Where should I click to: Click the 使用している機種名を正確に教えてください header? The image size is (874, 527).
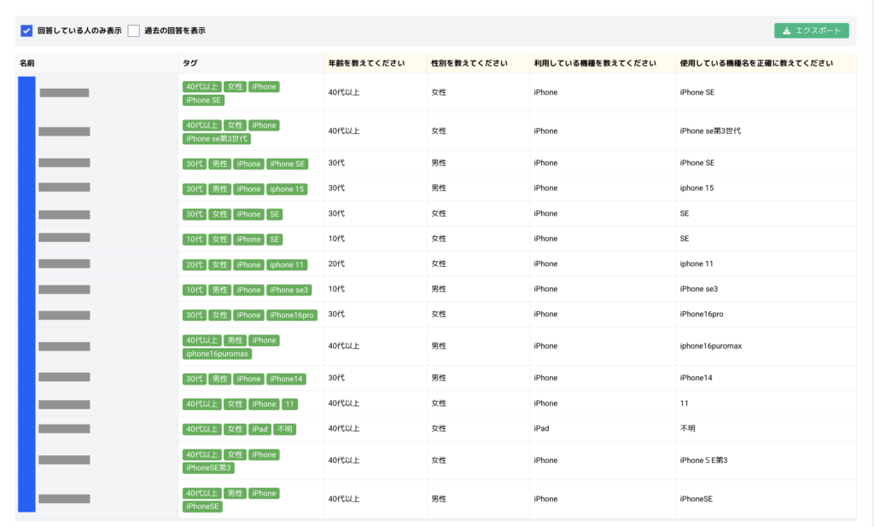point(756,63)
